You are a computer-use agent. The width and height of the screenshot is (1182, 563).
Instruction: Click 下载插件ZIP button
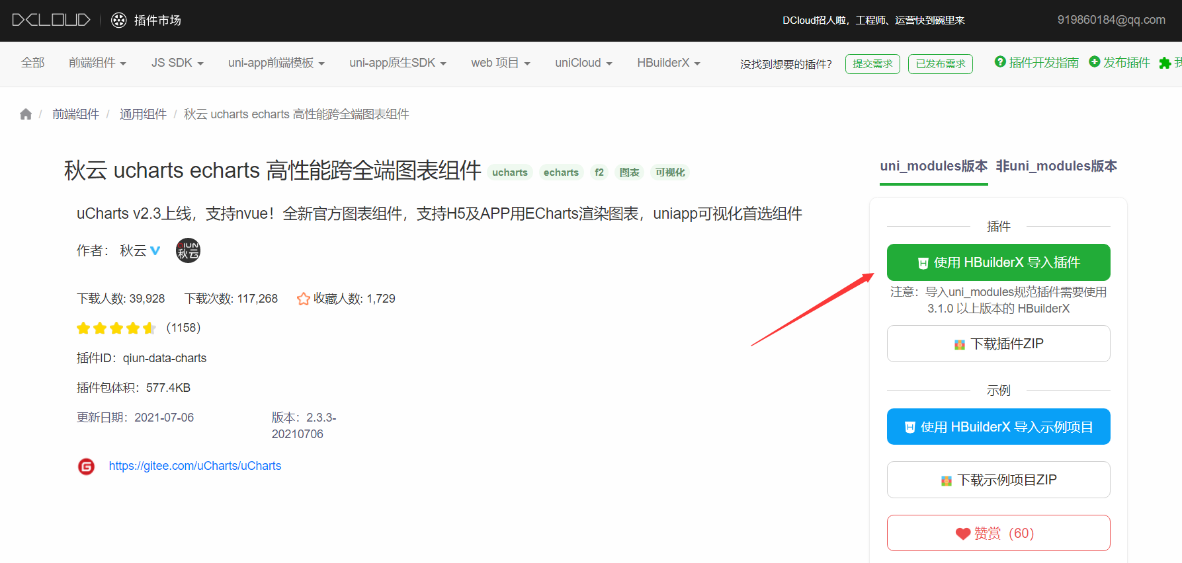click(999, 344)
